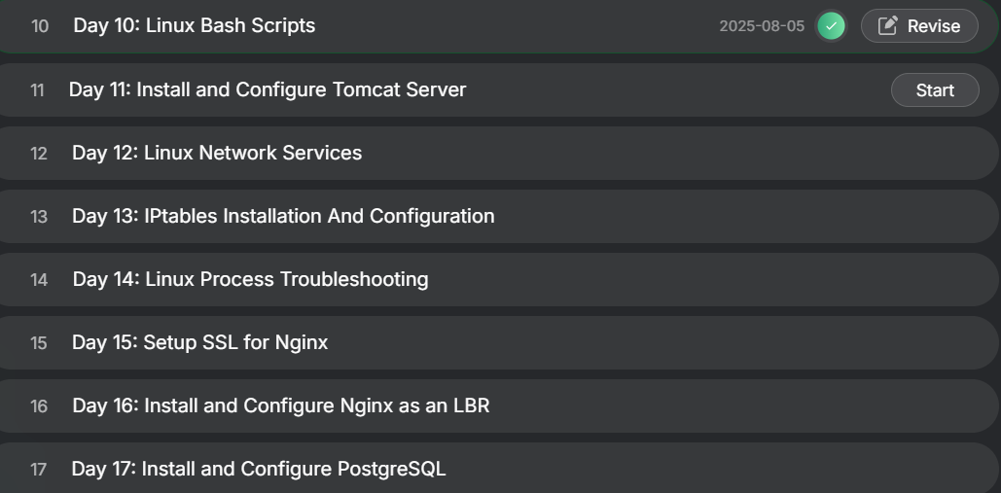Open Day 11: Install and Configure Tomcat Server

(268, 89)
